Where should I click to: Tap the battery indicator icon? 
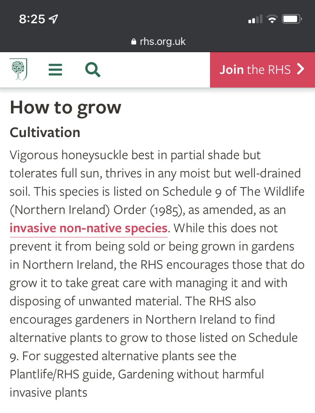pos(292,19)
